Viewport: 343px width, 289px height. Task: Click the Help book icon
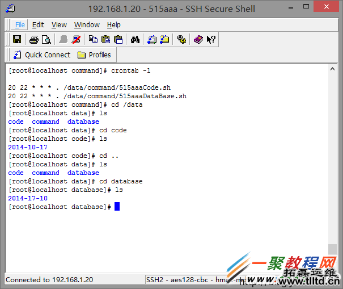coord(198,39)
